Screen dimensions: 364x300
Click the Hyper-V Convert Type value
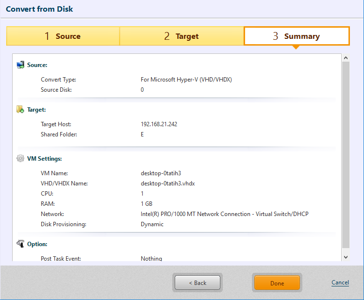(x=186, y=80)
